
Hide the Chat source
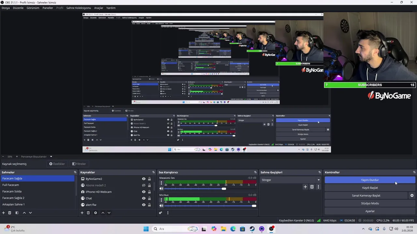[144, 198]
